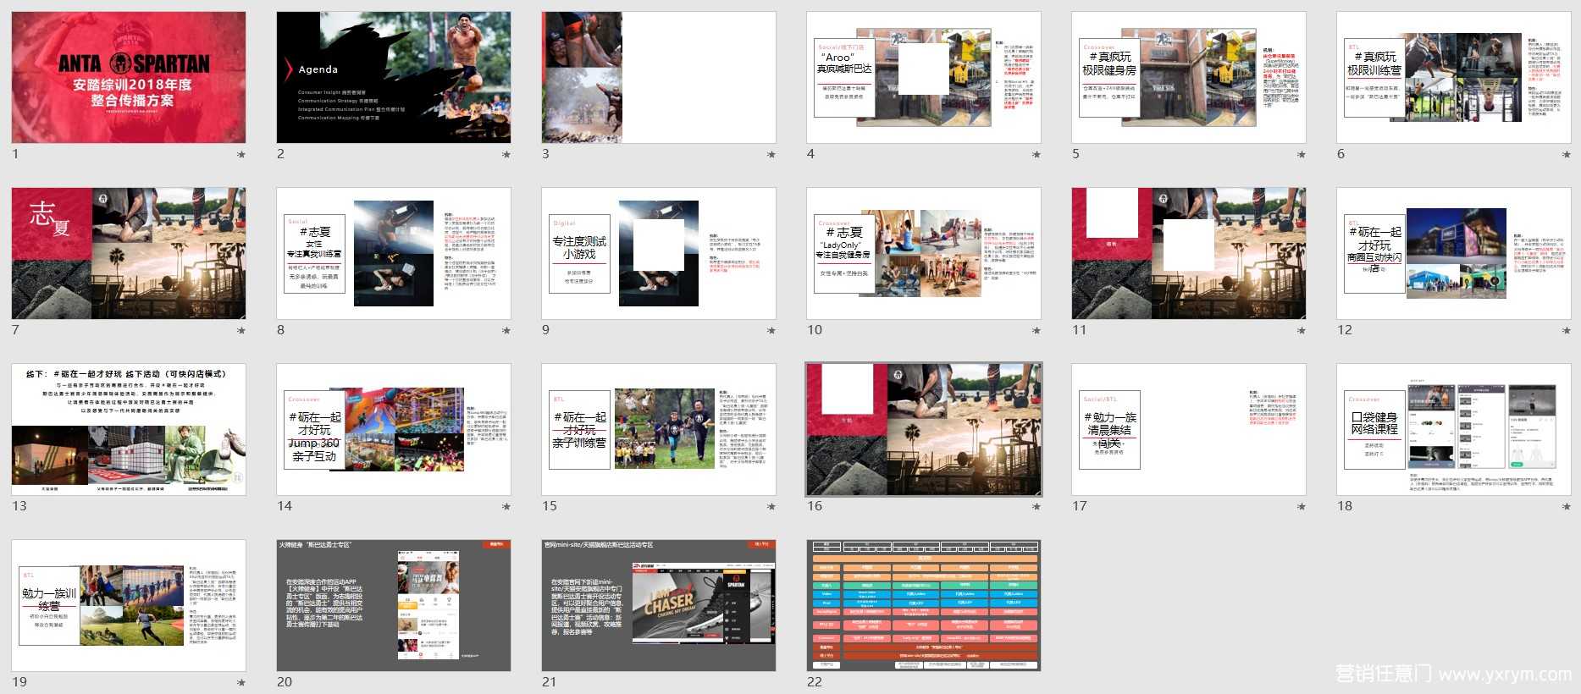Select slide 5 thumbnail
Image resolution: width=1581 pixels, height=694 pixels.
pyautogui.click(x=1189, y=77)
